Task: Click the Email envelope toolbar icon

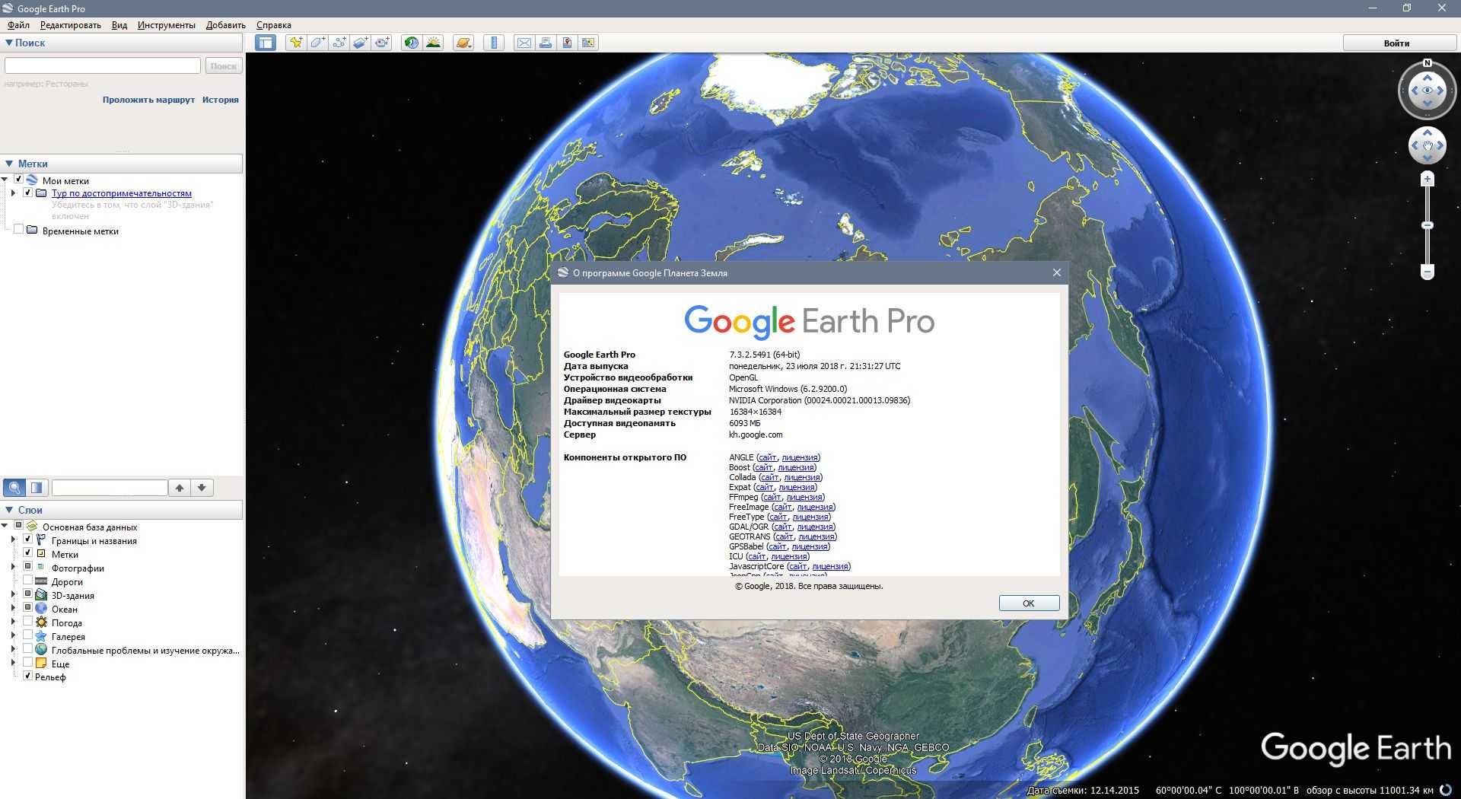Action: [x=524, y=43]
